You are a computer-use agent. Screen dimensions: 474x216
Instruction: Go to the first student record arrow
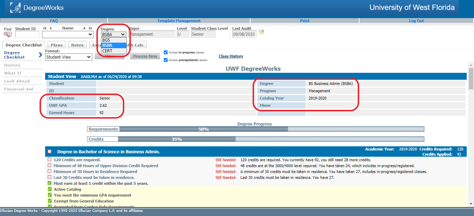(45, 28)
